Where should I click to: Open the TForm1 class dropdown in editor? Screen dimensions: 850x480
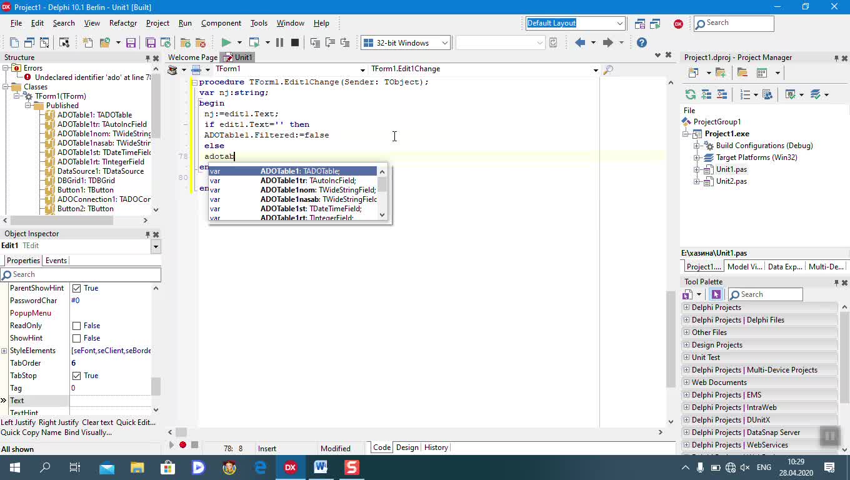(x=362, y=69)
